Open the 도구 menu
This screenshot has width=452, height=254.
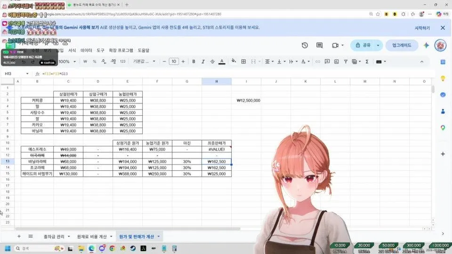(100, 50)
